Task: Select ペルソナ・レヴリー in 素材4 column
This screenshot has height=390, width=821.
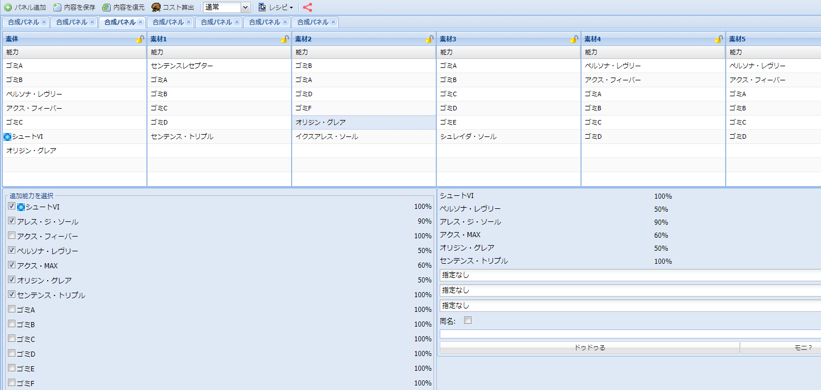Action: [x=653, y=66]
